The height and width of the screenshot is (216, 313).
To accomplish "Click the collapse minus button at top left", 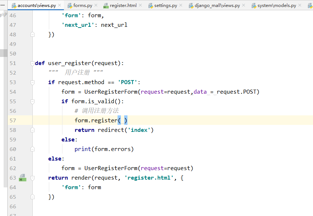I will (x=3, y=5).
